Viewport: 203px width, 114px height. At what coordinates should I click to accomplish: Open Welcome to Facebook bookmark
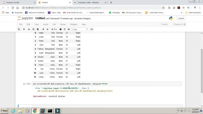click(x=35, y=13)
